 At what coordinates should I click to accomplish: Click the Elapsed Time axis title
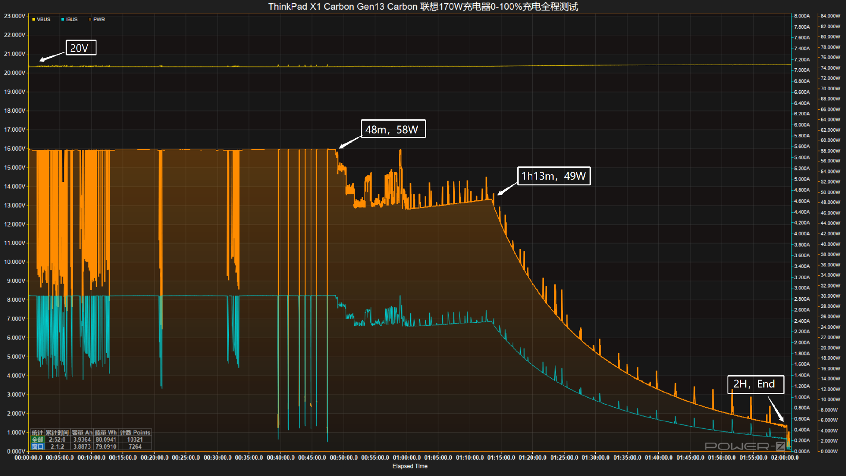pos(410,466)
